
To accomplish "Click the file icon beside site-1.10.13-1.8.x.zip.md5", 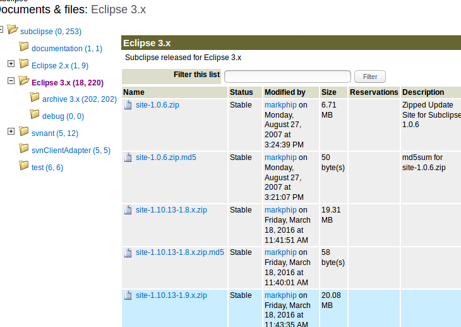I will click(x=128, y=252).
